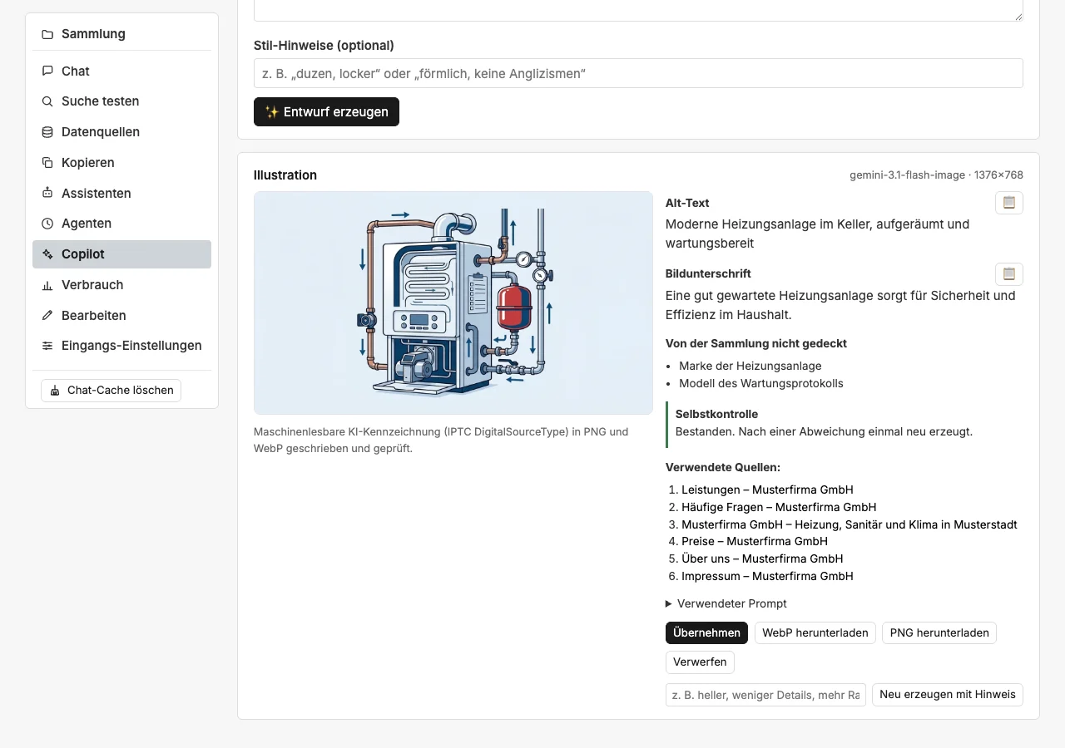Click the Copilot sparkle icon
Screen dimensions: 1065x748
click(47, 254)
